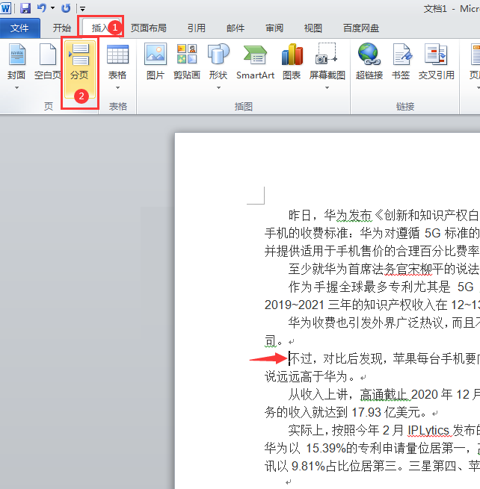
Task: Click the text '并提供适用于手机售价的合理百分比费率'
Action: [x=372, y=251]
